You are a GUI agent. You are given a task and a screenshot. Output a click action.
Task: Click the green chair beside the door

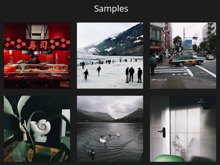(168, 158)
